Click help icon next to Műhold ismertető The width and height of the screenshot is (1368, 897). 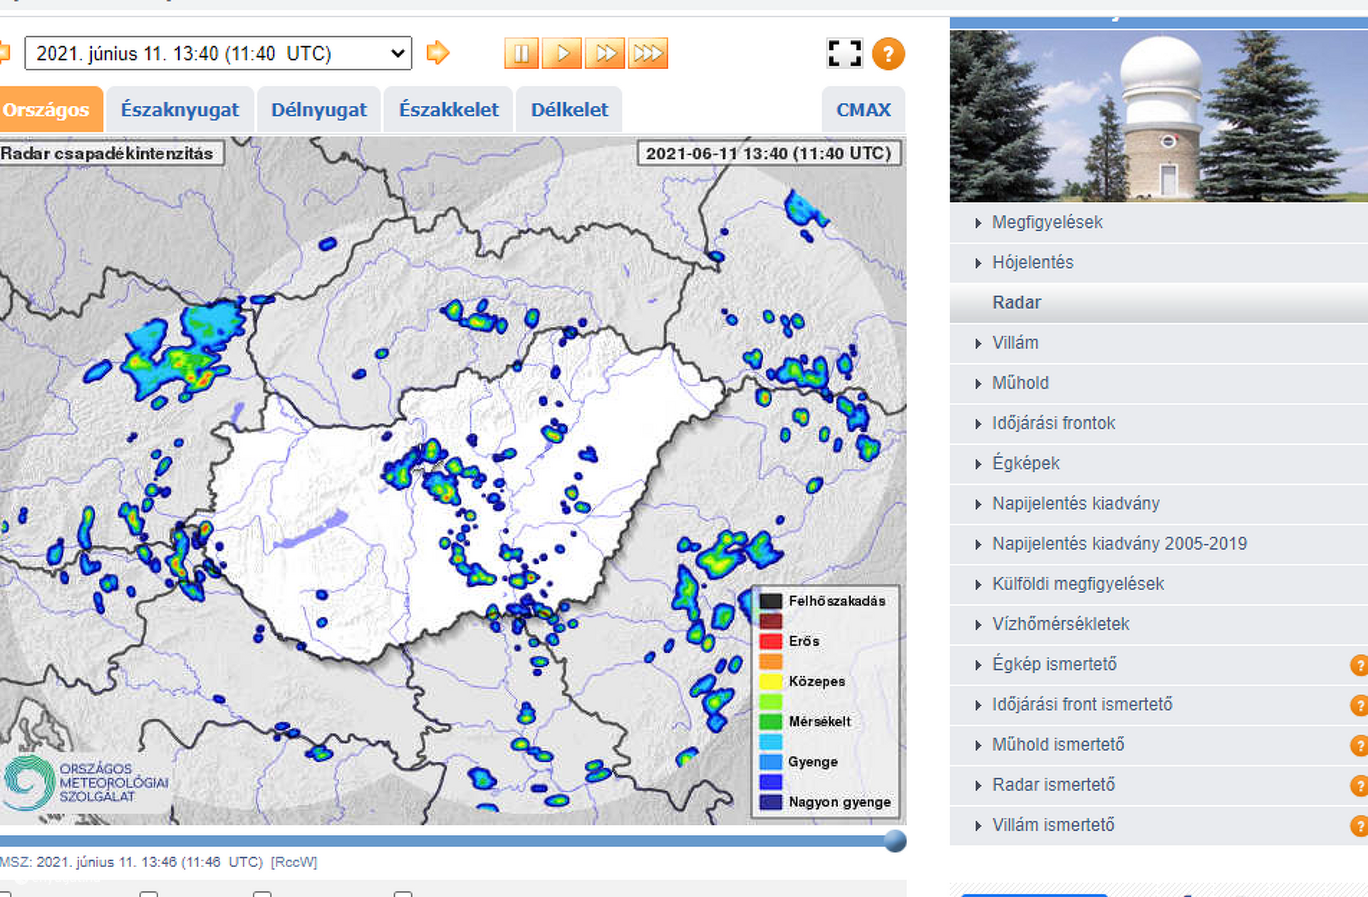click(1359, 746)
